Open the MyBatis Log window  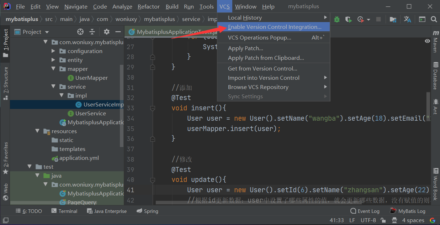pos(408,211)
